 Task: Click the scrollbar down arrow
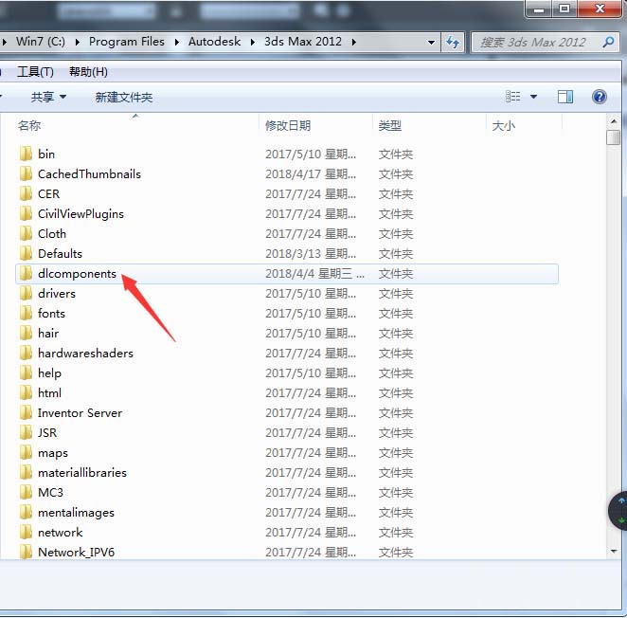[x=614, y=552]
